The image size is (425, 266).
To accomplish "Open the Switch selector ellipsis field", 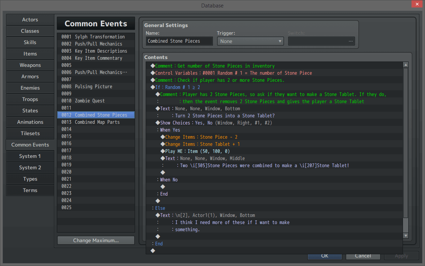I will (322, 41).
